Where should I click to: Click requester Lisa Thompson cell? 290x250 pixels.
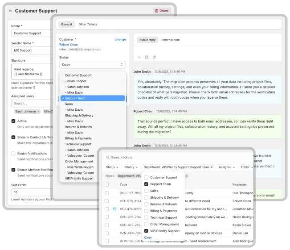pos(243,193)
